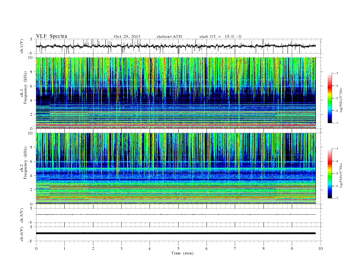The height and width of the screenshot is (279, 361).
Task: Click the 'ch.4(V)' axis label
Action: click(x=22, y=234)
